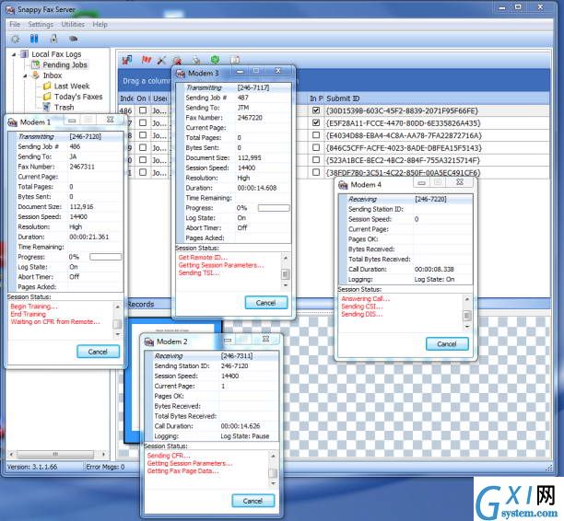The height and width of the screenshot is (521, 564).
Task: Click the Snappy Fax Server title bar icon
Action: [10, 10]
